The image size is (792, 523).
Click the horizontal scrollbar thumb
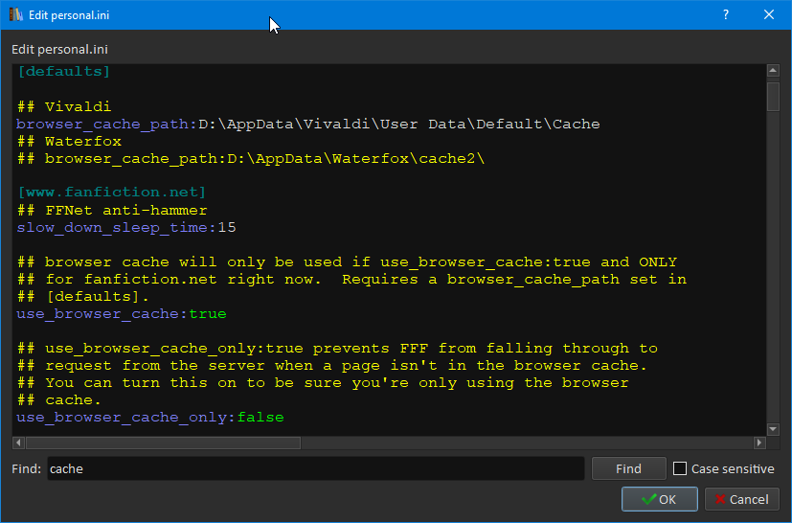[x=163, y=443]
